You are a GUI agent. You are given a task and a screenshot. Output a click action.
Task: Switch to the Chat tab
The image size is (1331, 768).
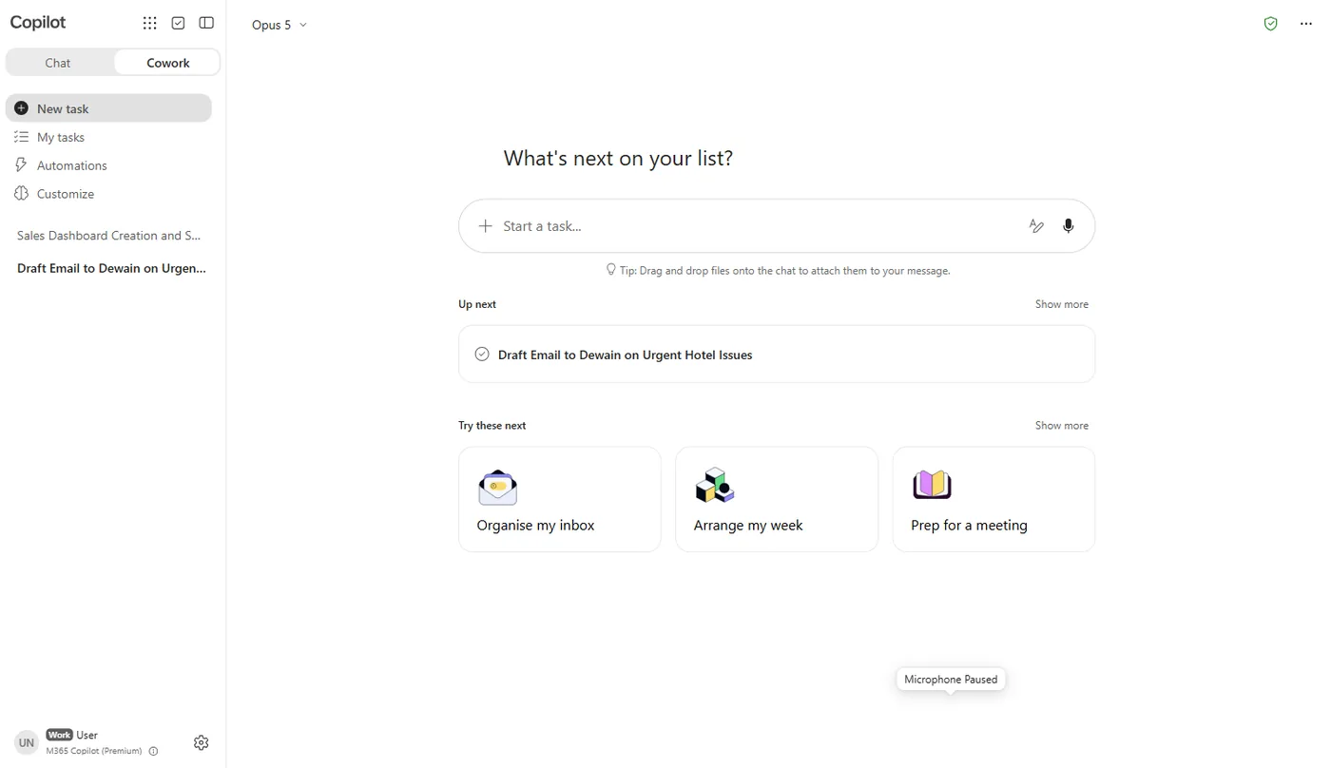[x=58, y=63]
